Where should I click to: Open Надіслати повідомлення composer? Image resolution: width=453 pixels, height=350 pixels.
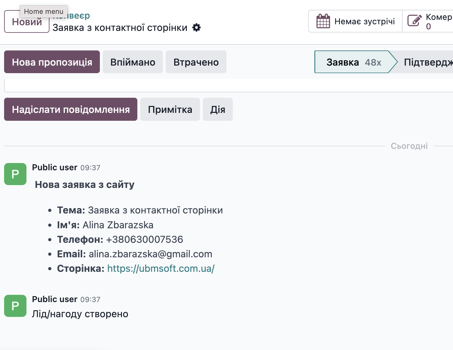click(x=71, y=109)
